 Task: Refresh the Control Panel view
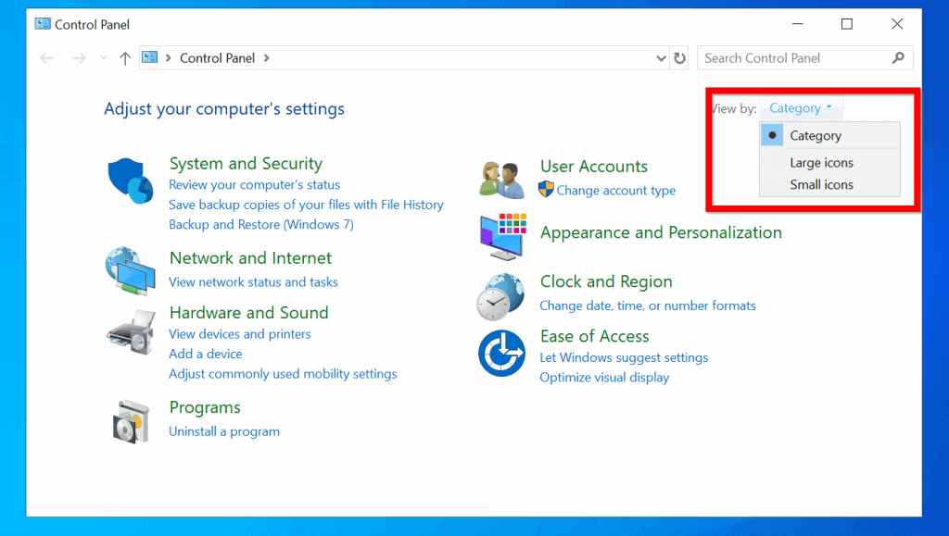click(679, 58)
